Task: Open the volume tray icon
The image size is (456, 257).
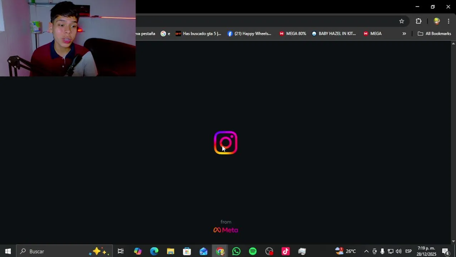Action: click(398, 251)
